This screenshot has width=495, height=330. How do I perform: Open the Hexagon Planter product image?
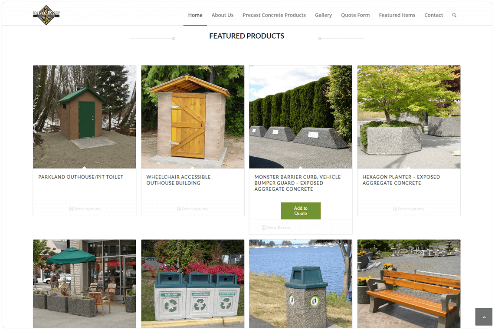point(409,117)
